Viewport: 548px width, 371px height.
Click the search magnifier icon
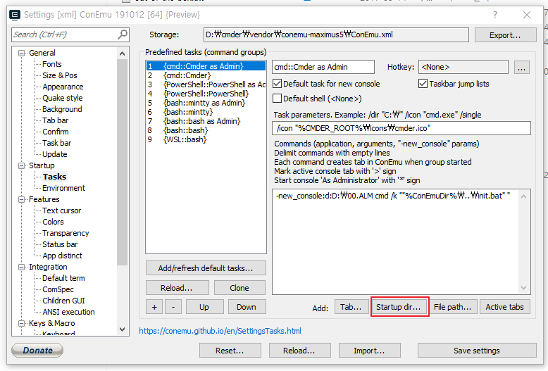(123, 34)
